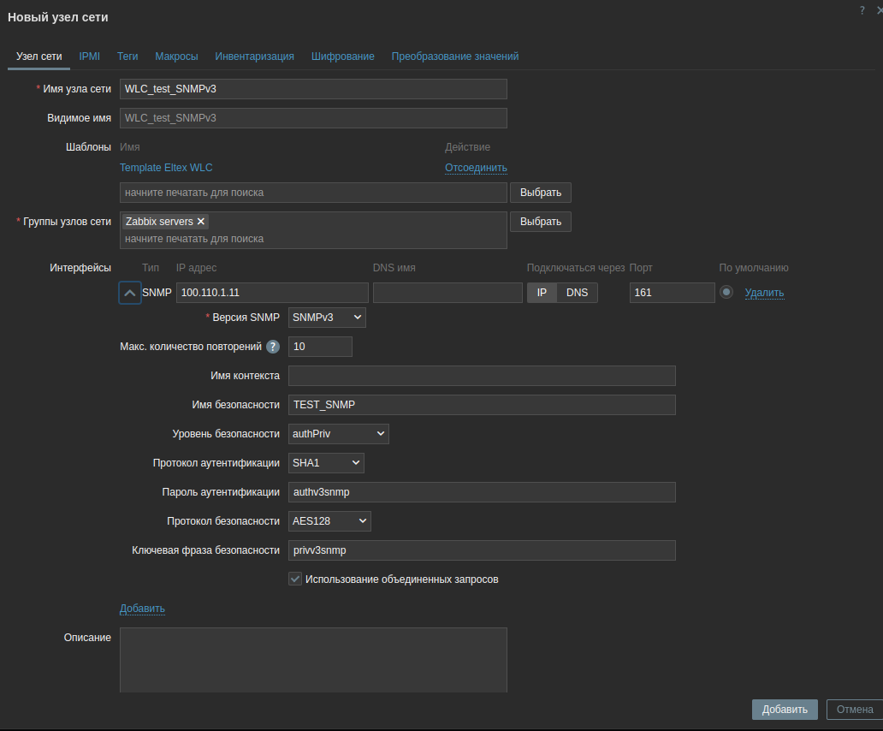Open the security level authPriv dropdown
The image size is (883, 731).
pos(338,434)
